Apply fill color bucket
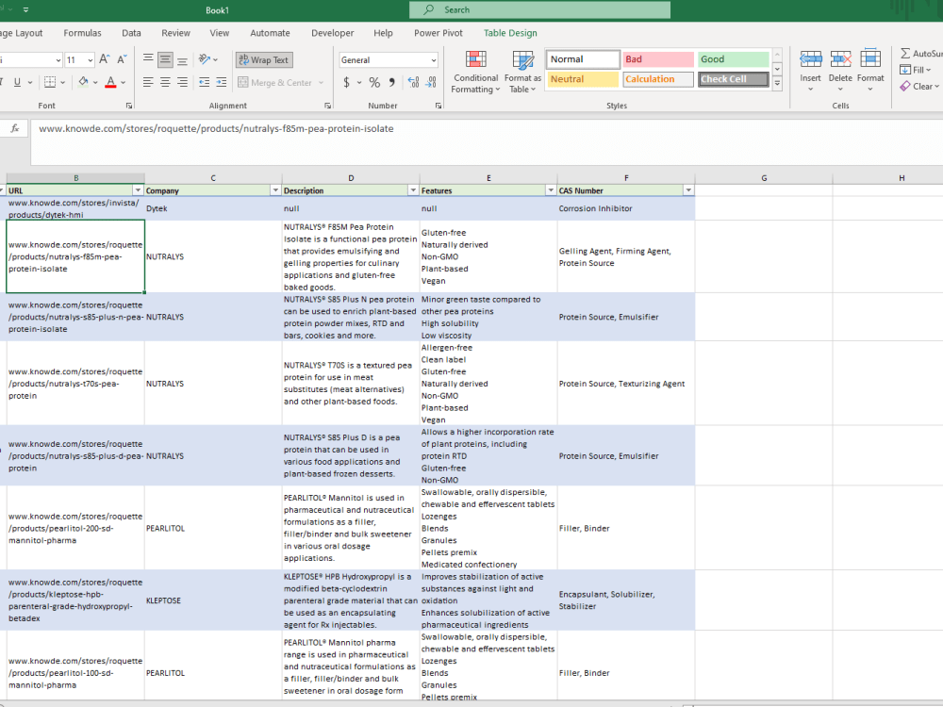Screen dimensions: 943x707 83,82
